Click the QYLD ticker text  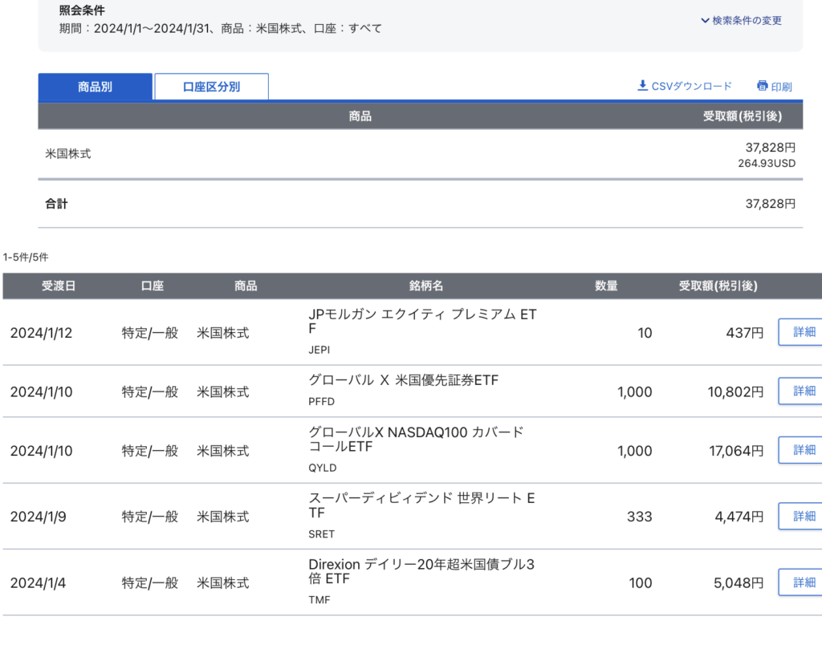point(323,468)
